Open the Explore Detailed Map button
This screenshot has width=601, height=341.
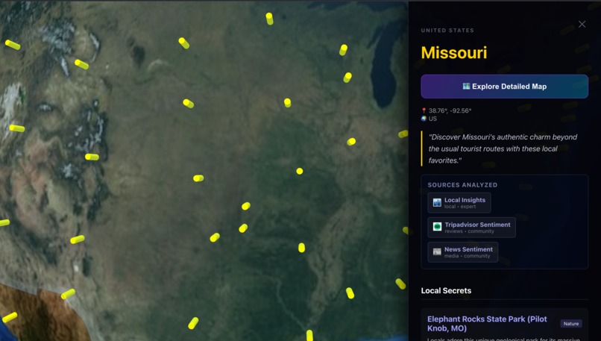[504, 87]
